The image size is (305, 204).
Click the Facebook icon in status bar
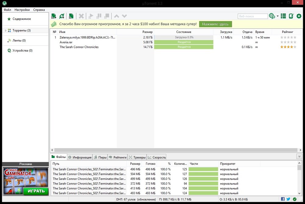tap(283, 199)
